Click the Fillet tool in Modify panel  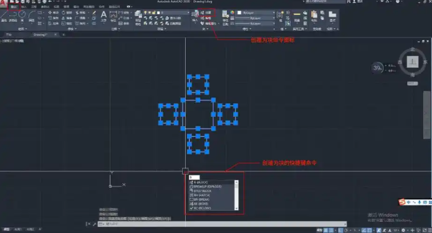click(x=80, y=18)
